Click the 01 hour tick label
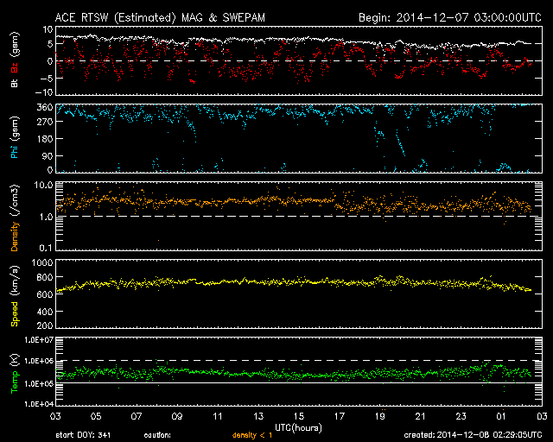This screenshot has width=553, height=442. [x=500, y=417]
